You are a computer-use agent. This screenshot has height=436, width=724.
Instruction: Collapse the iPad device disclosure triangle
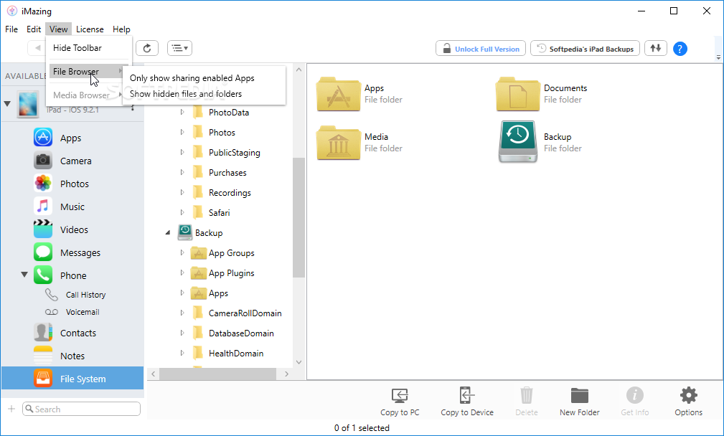[7, 104]
